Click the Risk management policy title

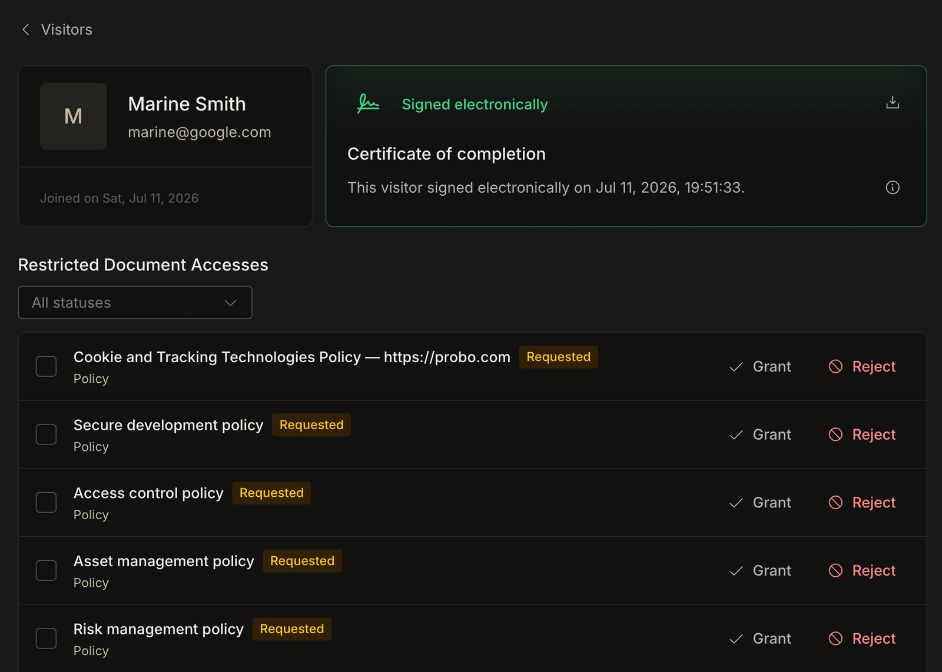pyautogui.click(x=158, y=629)
